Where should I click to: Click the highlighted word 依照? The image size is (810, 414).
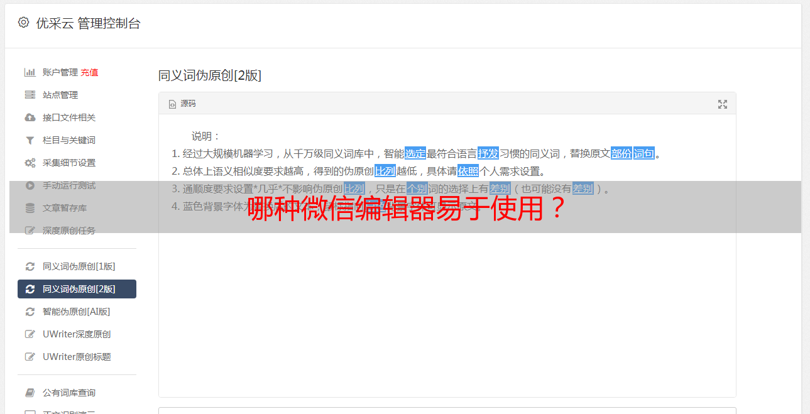tap(468, 171)
